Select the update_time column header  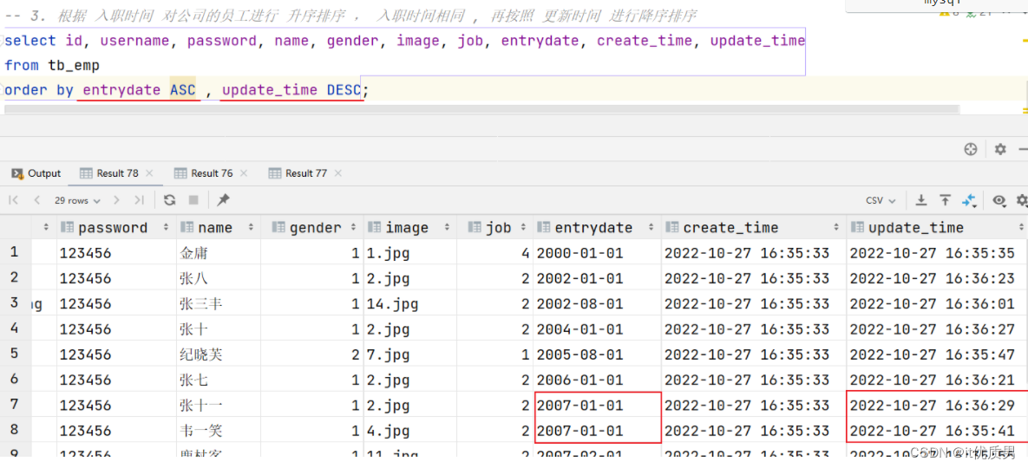(937, 228)
